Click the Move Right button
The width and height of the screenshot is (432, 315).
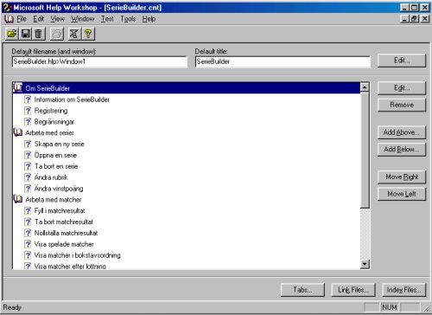[402, 177]
